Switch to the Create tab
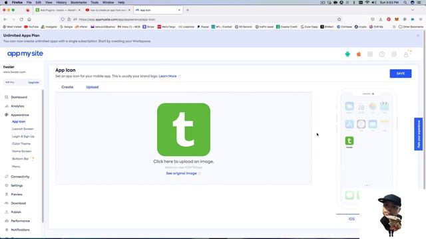 point(67,87)
